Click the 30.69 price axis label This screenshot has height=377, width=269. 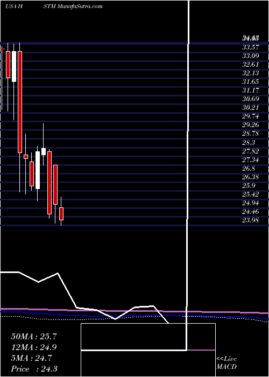pyautogui.click(x=250, y=99)
